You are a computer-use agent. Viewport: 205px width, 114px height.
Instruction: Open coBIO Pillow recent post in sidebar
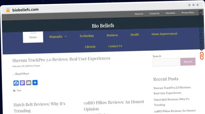coord(175,111)
